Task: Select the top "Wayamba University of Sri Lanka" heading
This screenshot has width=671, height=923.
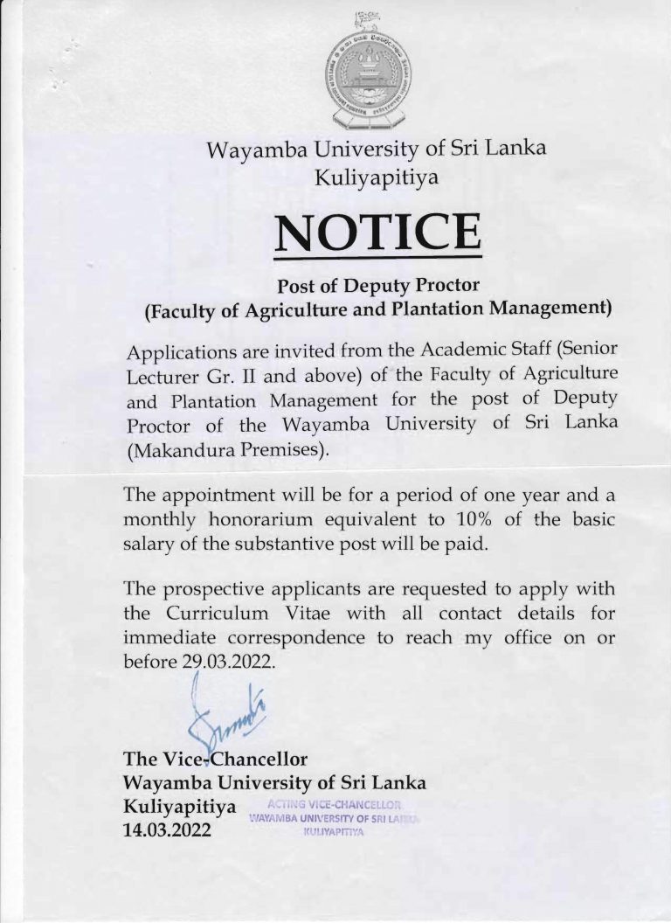Action: pyautogui.click(x=376, y=149)
